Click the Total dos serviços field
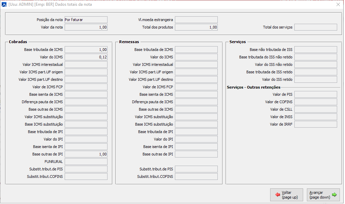The image size is (345, 204). tap(315, 27)
